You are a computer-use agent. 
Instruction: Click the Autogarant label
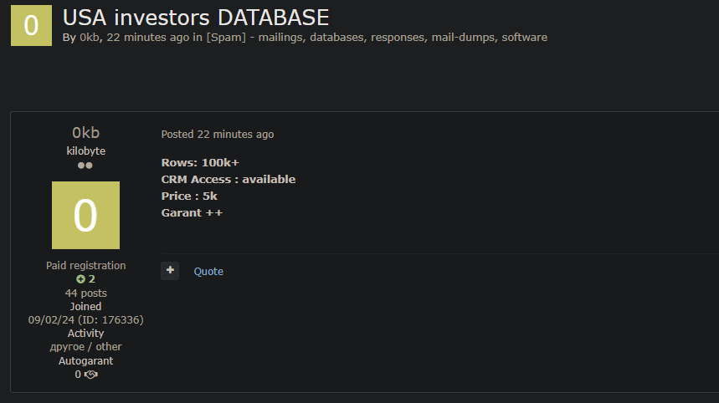click(85, 361)
